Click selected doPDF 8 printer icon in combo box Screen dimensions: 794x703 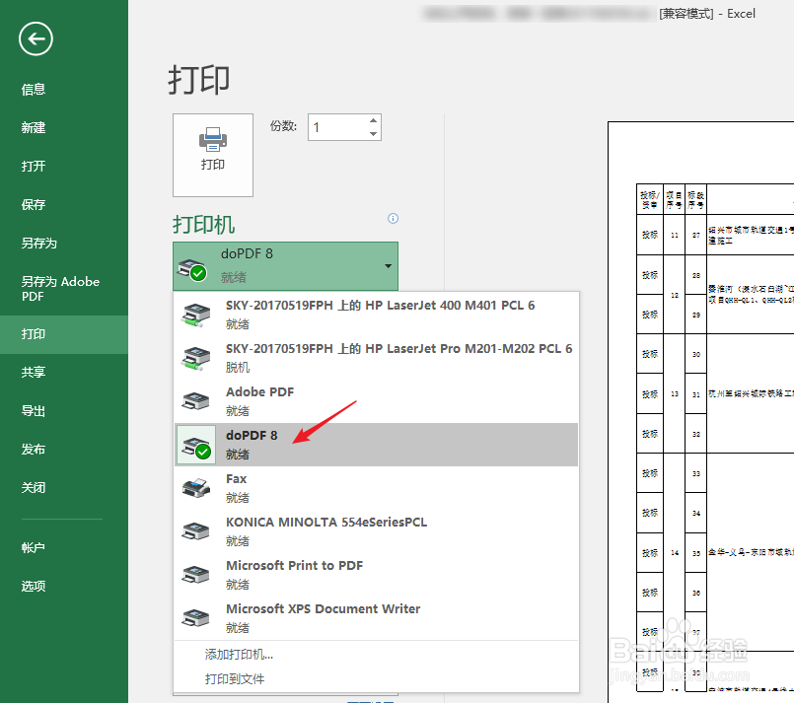[x=192, y=269]
